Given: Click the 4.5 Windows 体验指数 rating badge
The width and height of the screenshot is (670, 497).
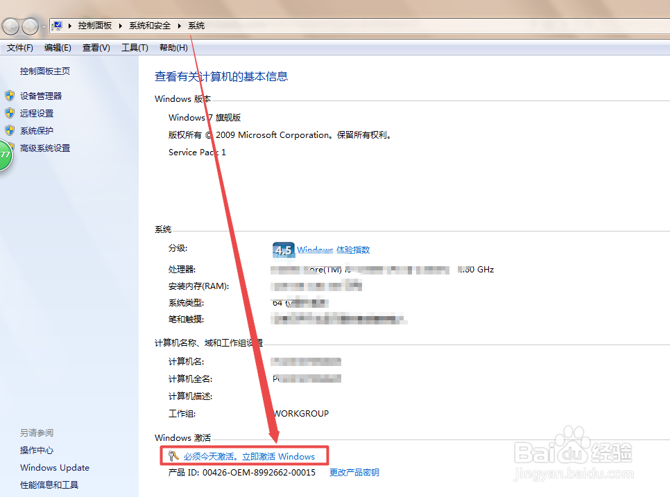Looking at the screenshot, I should pos(282,250).
